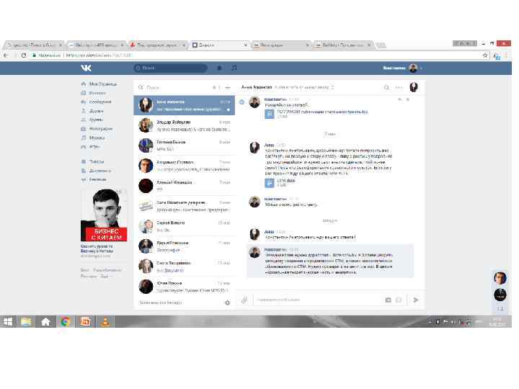519x389 pixels.
Task: Open the Юлия conversation at list bottom
Action: (x=184, y=287)
